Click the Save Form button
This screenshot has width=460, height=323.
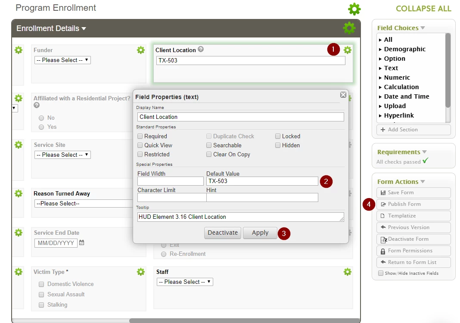(413, 193)
